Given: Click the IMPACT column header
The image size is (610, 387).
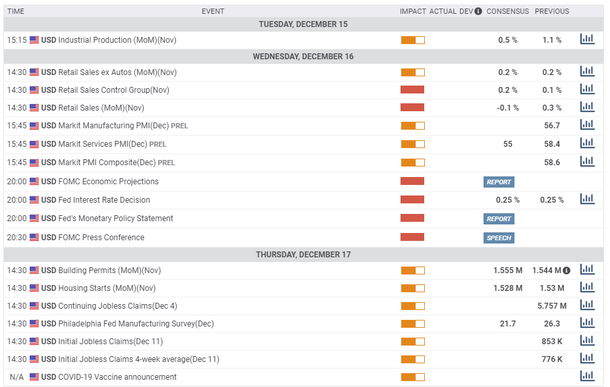Looking at the screenshot, I should coord(412,11).
